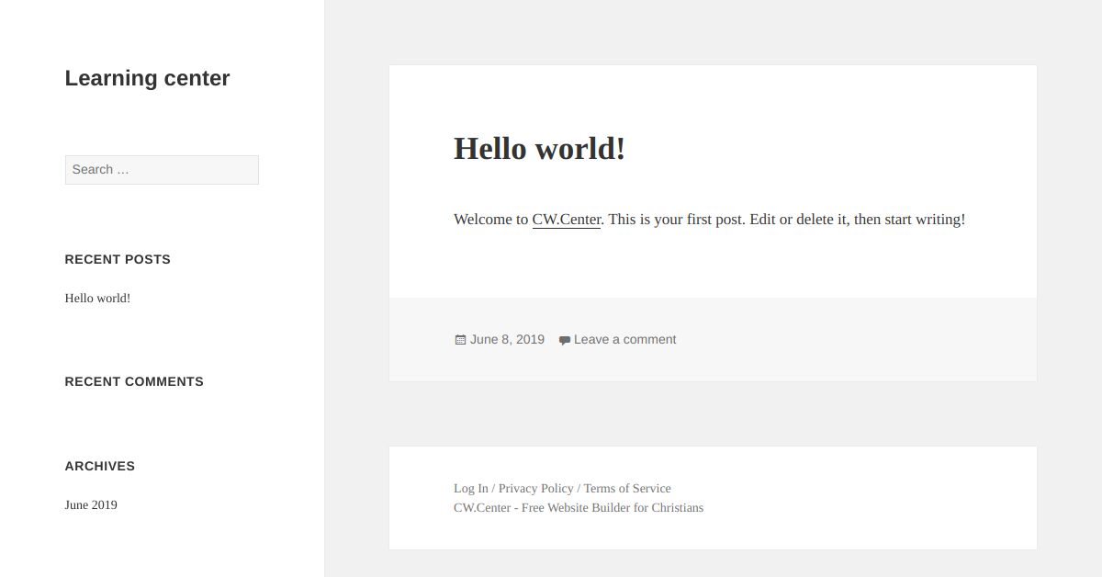Open the Log In footer link

471,489
